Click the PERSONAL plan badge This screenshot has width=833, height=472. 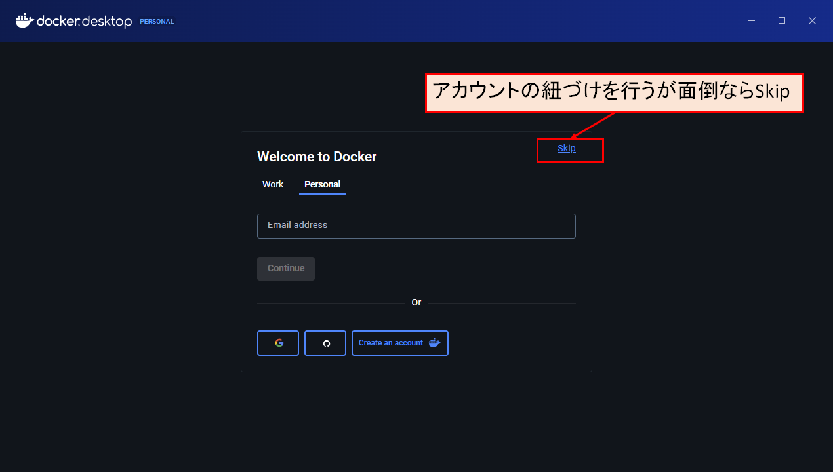pos(157,22)
